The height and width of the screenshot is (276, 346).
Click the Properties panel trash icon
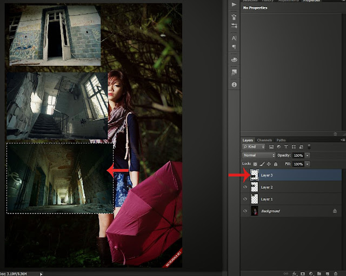click(335, 134)
